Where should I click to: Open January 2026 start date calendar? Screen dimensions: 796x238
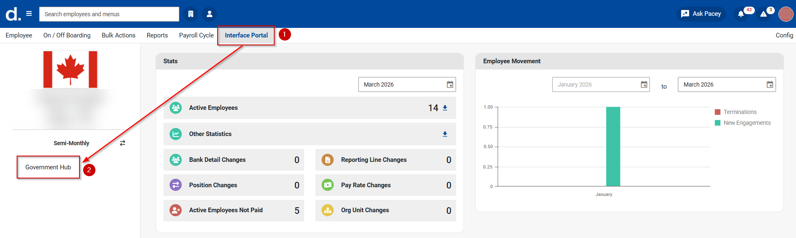644,84
